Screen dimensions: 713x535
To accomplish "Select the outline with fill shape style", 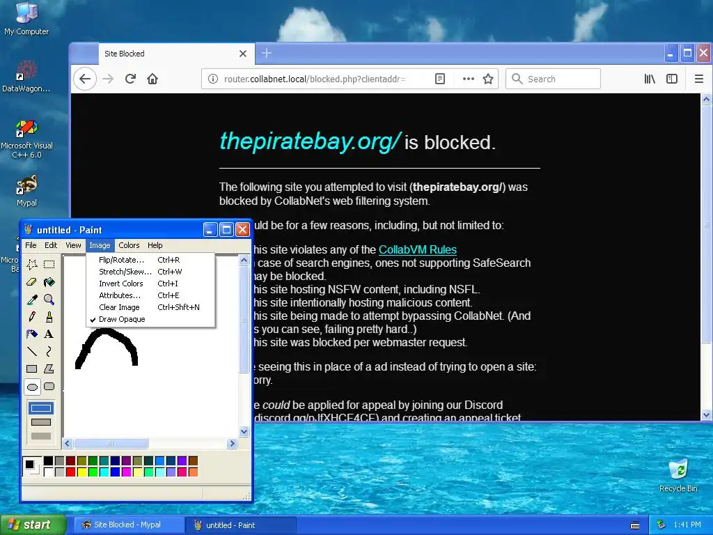I will (x=41, y=422).
